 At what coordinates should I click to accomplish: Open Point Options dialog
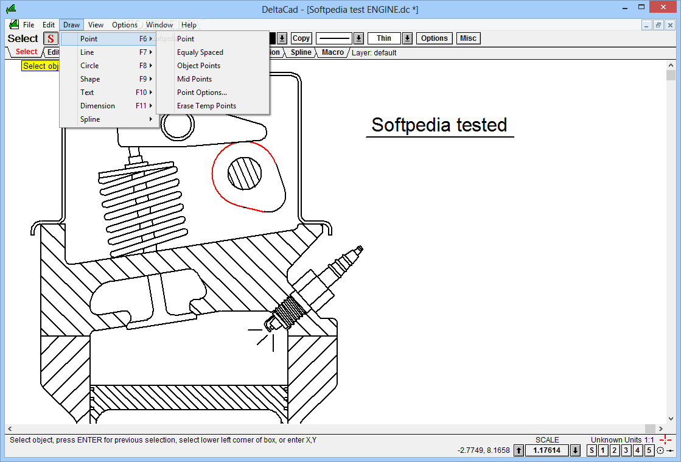pyautogui.click(x=213, y=93)
